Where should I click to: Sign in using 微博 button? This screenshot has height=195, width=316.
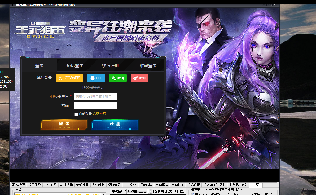pyautogui.click(x=139, y=78)
